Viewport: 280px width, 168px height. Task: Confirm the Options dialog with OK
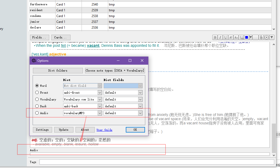pos(135,130)
